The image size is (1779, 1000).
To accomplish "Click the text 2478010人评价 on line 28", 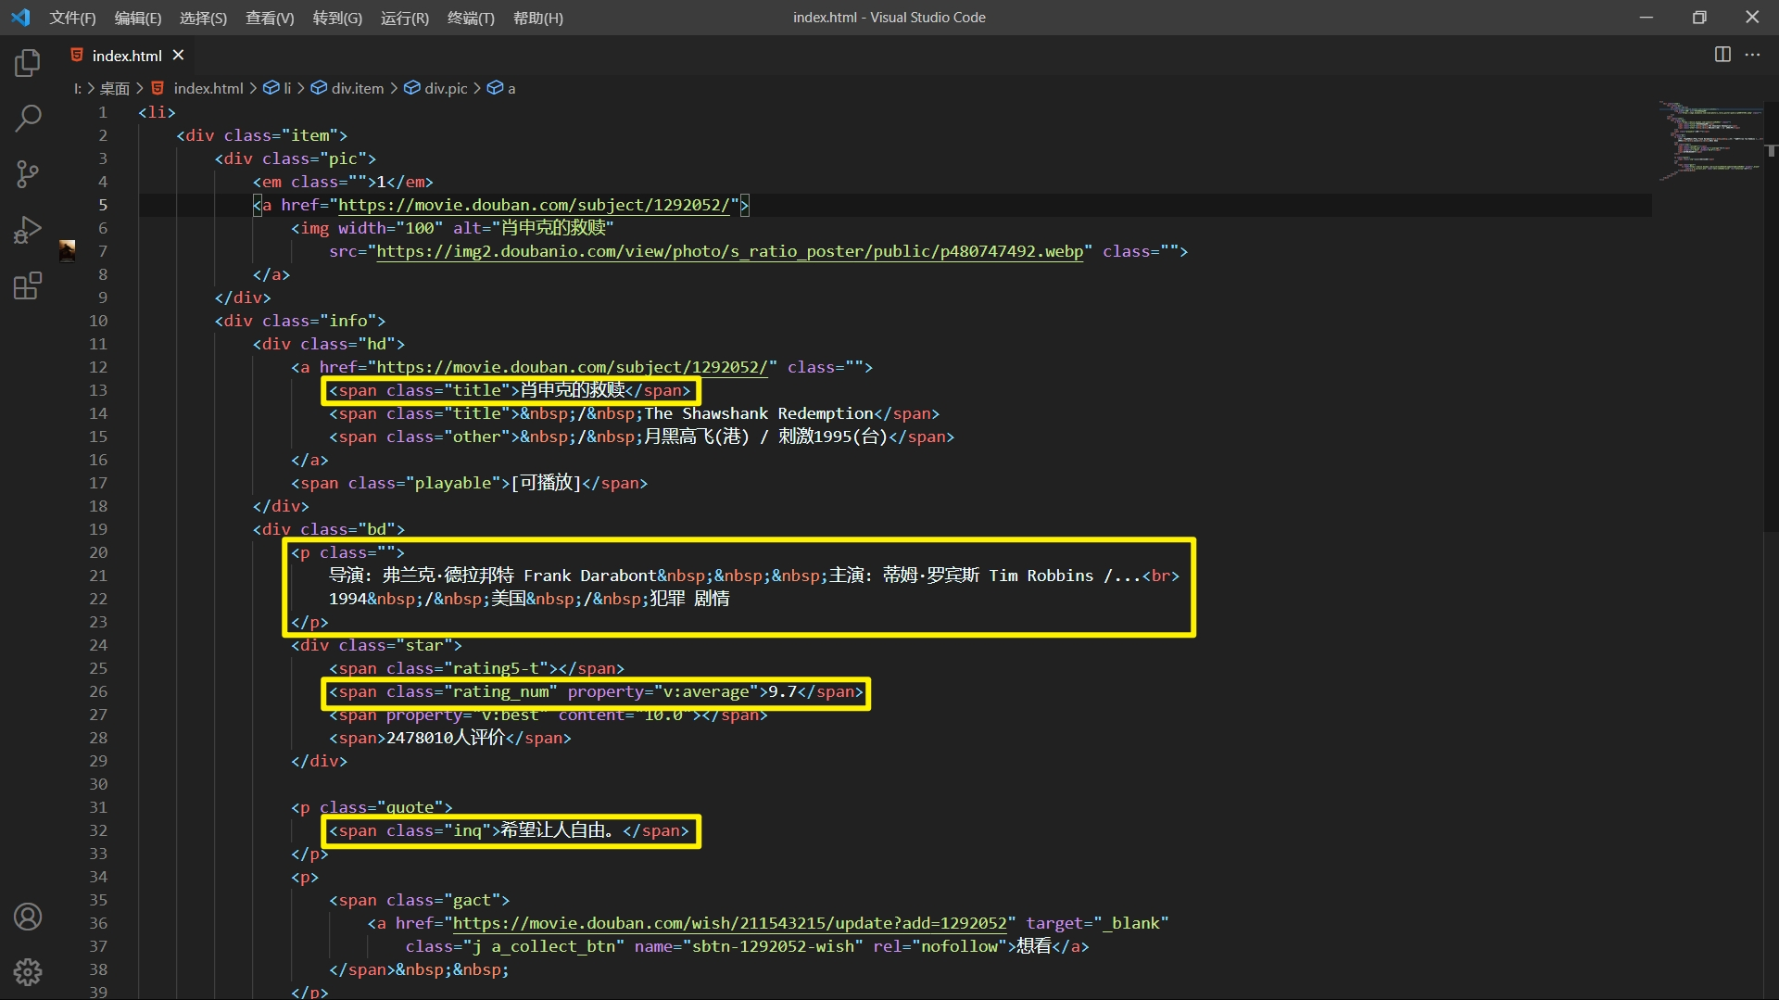I will point(446,738).
